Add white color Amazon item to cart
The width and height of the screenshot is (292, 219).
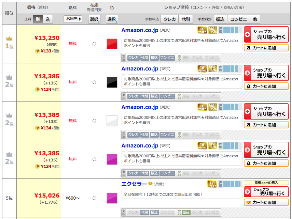(266, 125)
